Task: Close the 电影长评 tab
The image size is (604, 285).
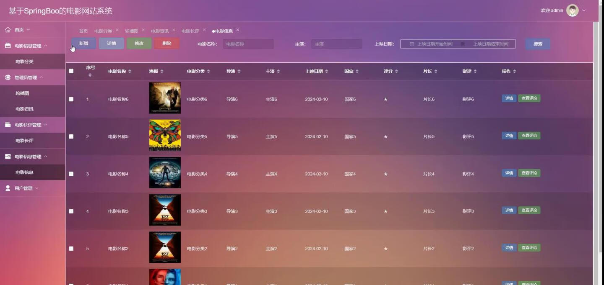Action: 204,30
